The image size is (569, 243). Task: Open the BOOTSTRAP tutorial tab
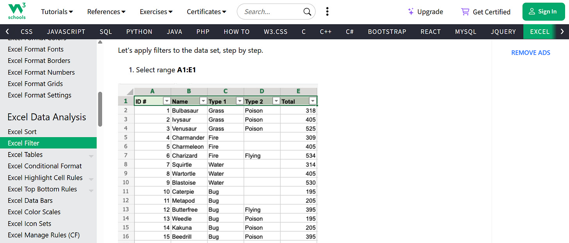pos(387,32)
